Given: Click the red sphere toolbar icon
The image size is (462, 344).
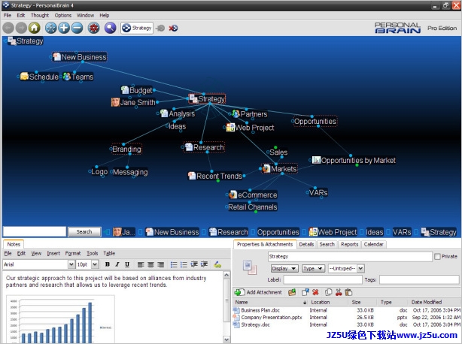Looking at the screenshot, I should tap(94, 28).
